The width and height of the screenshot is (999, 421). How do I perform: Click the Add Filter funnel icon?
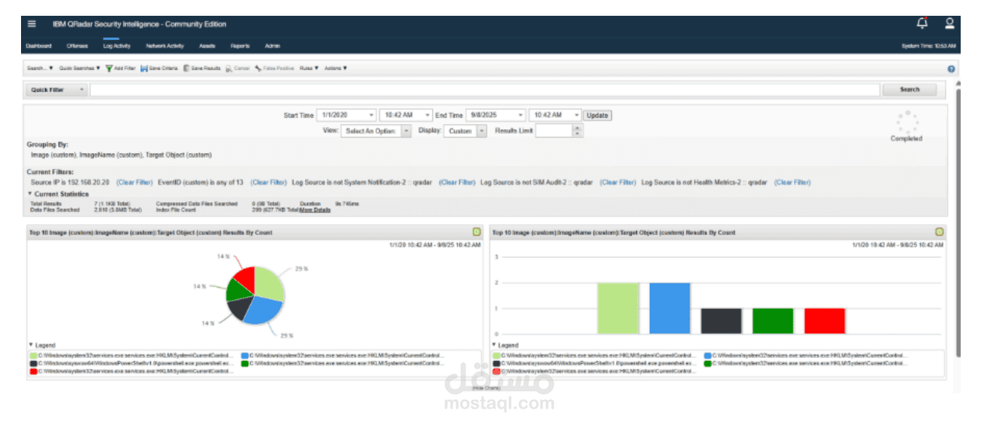[x=110, y=68]
